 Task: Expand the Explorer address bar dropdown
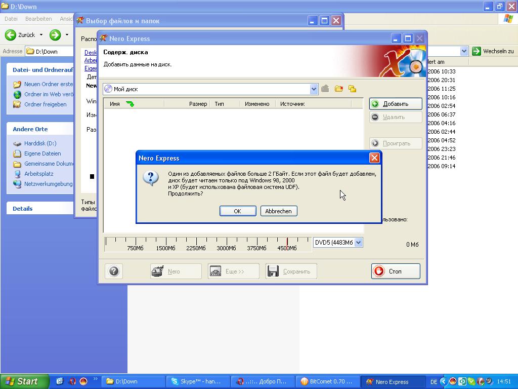pos(464,51)
